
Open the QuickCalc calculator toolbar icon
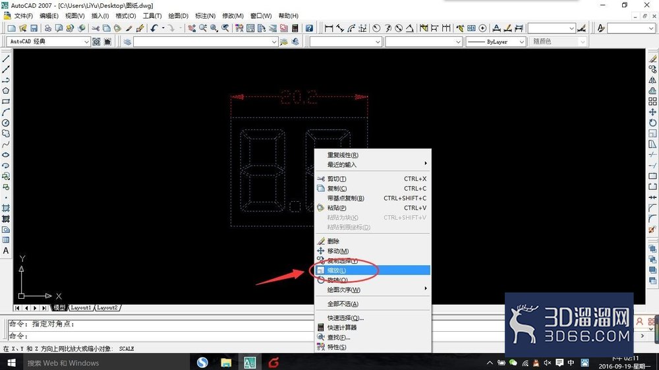[295, 28]
